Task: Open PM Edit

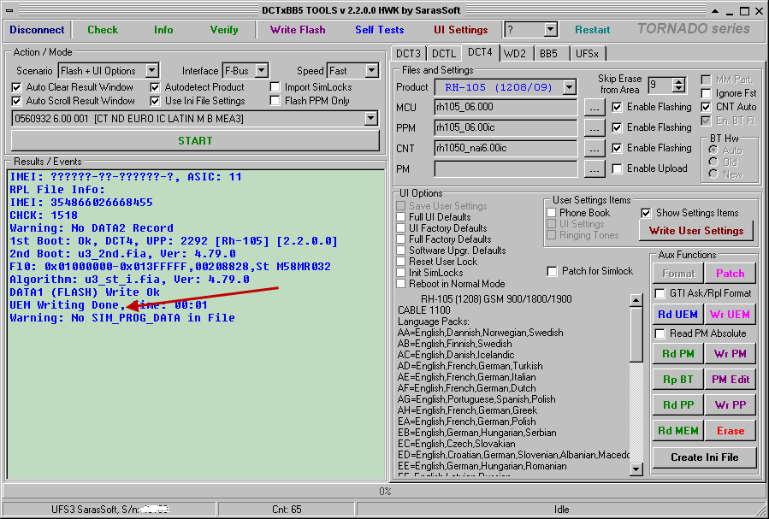Action: click(730, 380)
